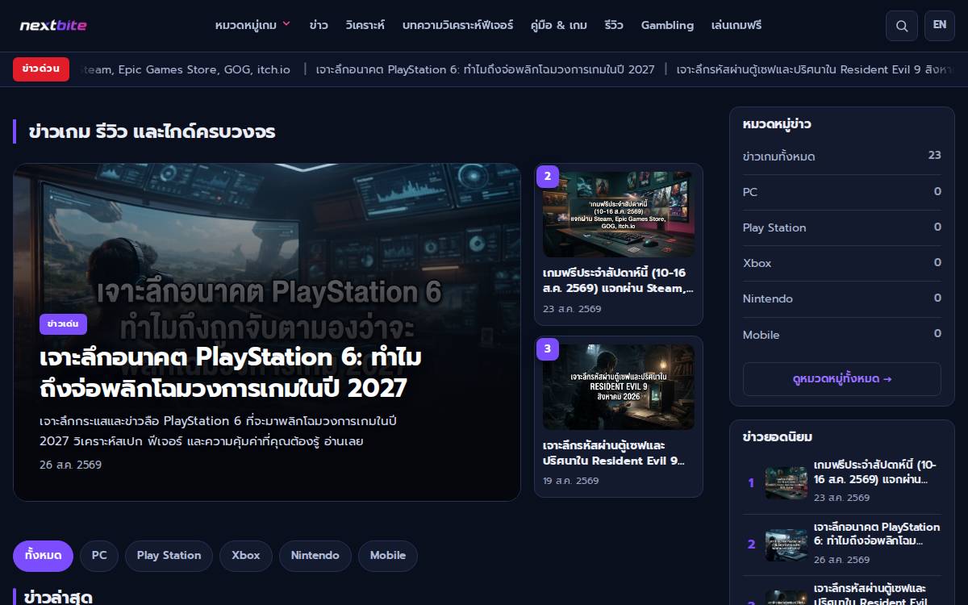Open popular news item 1 title เกมฟรีประจำสัปดาห์
The height and width of the screenshot is (605, 968).
[877, 472]
